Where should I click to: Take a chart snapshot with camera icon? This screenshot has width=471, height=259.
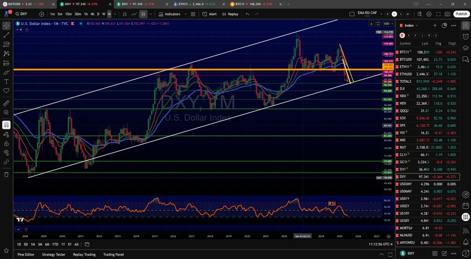(447, 14)
